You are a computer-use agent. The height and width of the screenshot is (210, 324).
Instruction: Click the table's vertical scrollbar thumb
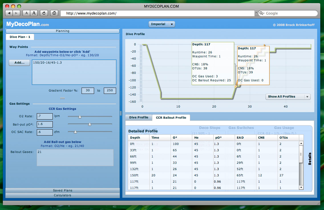[x=301, y=154]
